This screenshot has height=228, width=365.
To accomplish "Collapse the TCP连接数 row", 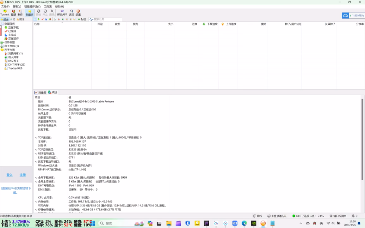I will 36,138.
